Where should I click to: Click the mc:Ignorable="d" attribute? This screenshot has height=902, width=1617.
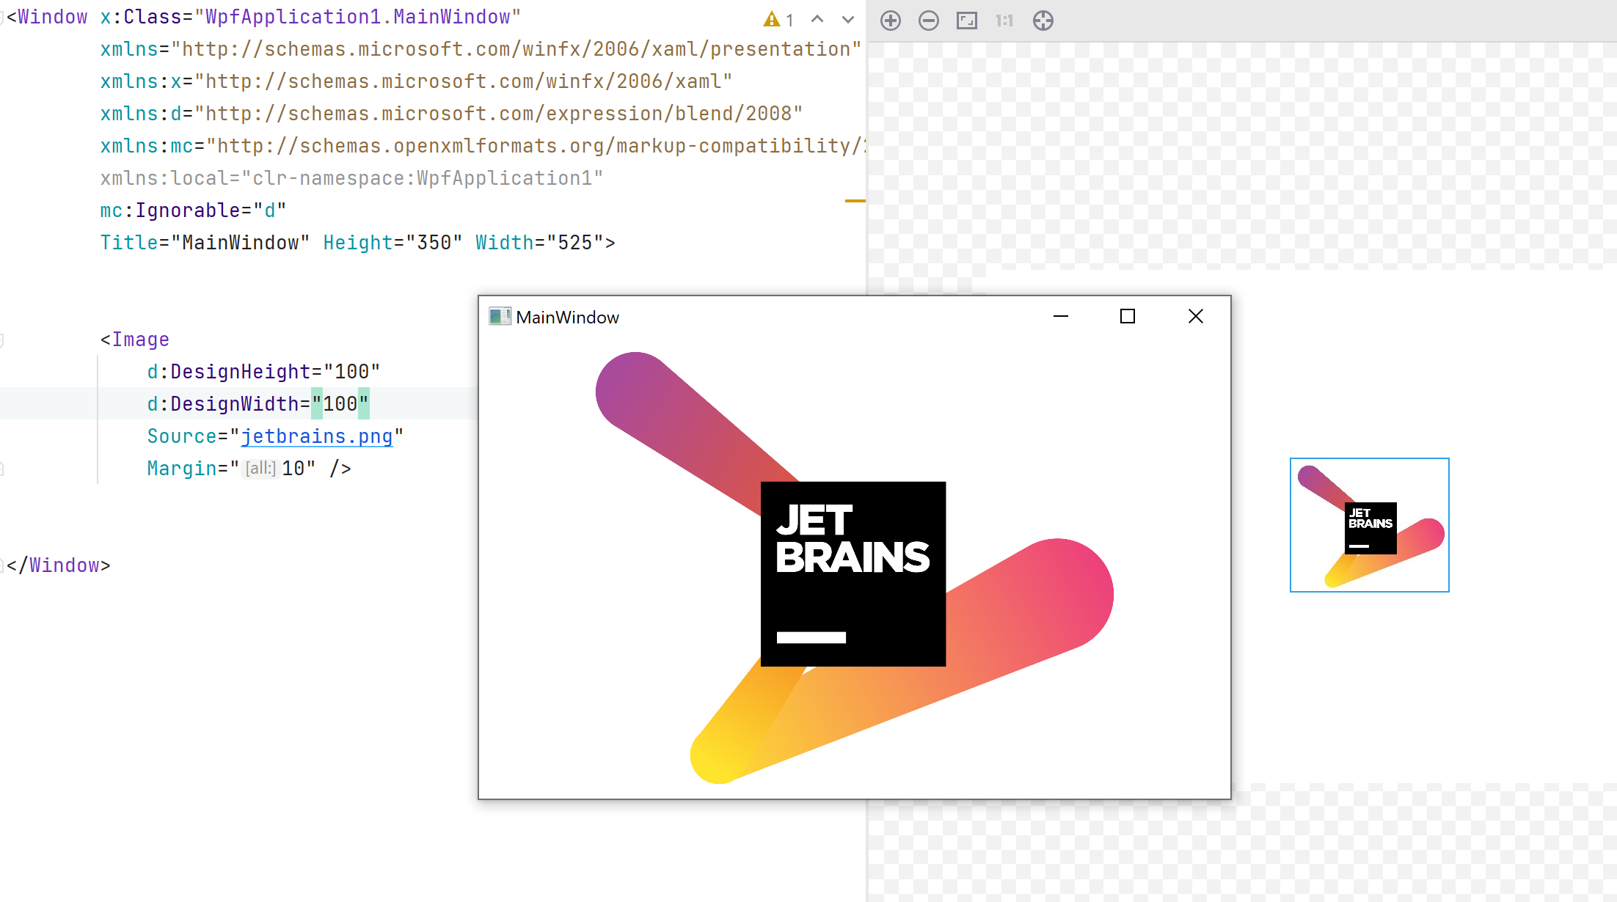pos(193,210)
